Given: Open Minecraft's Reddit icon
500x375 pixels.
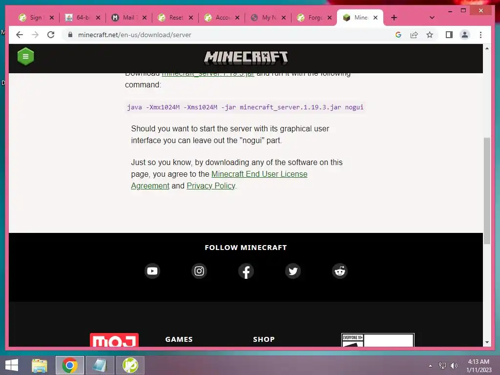Looking at the screenshot, I should pyautogui.click(x=340, y=271).
